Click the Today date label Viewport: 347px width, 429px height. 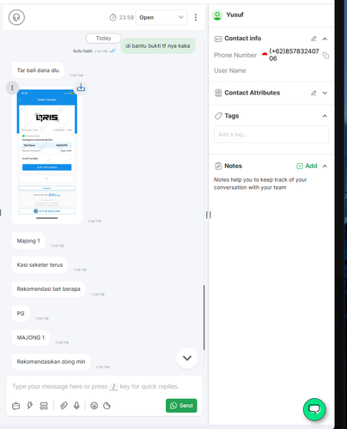pos(103,38)
